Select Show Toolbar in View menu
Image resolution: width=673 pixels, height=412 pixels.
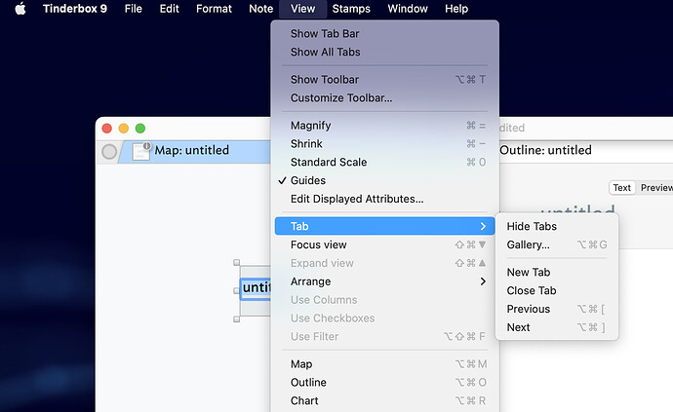[384, 79]
